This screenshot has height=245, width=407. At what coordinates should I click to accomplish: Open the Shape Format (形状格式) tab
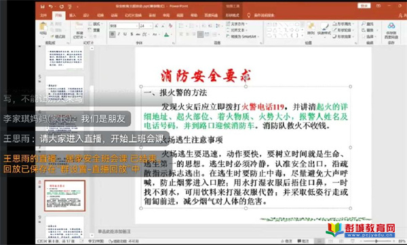click(x=232, y=16)
